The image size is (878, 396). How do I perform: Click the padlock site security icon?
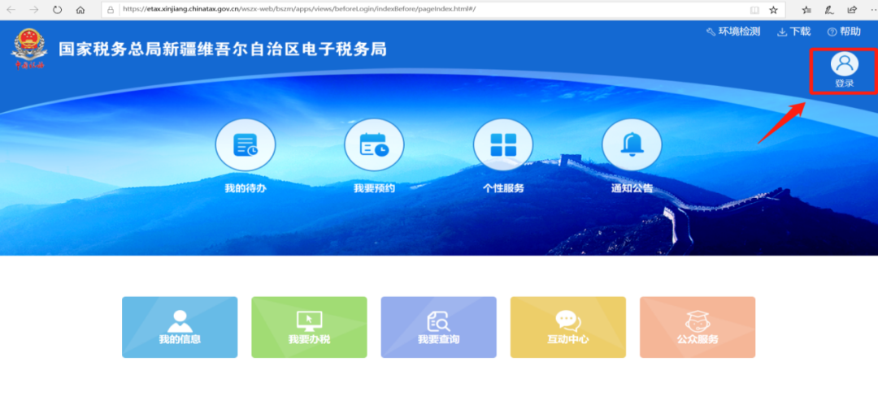click(x=111, y=10)
